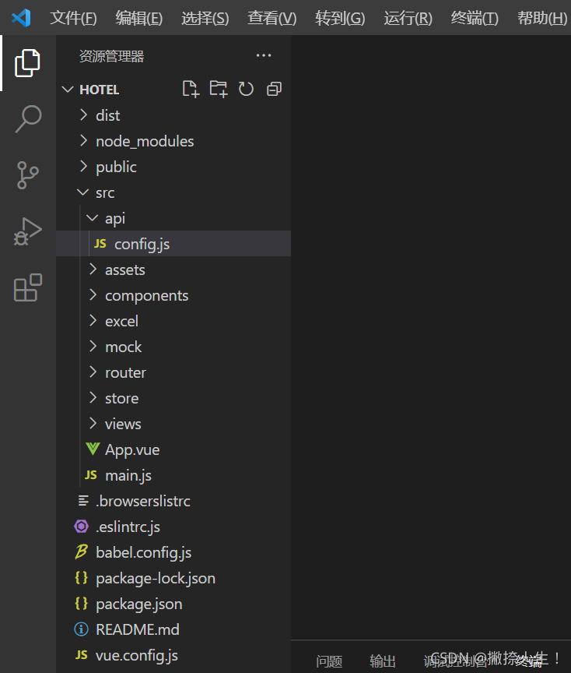Viewport: 571px width, 673px height.
Task: Click the JS icon of main.js
Action: 91,474
